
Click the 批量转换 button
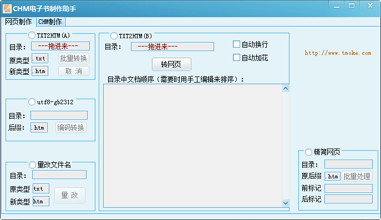(74, 58)
